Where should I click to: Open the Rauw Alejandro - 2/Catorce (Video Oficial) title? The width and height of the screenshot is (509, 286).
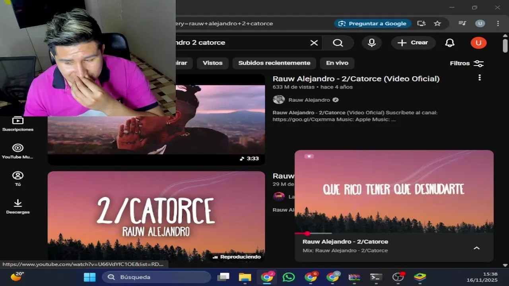(356, 79)
